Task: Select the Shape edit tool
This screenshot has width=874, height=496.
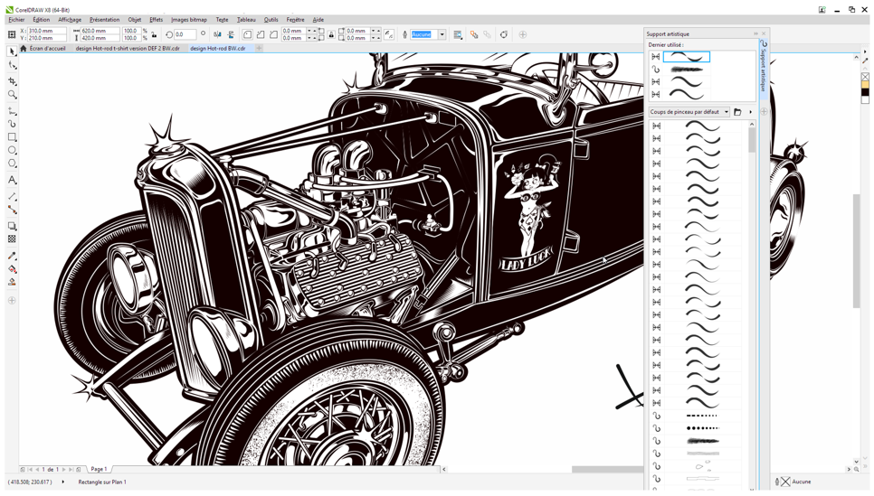Action: 13,66
